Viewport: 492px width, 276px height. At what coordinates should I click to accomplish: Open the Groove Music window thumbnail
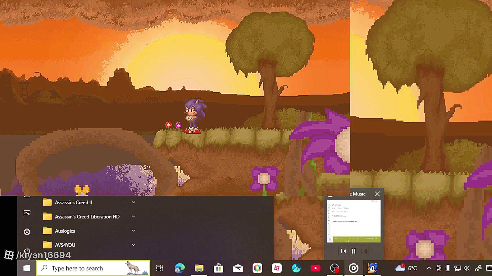354,221
